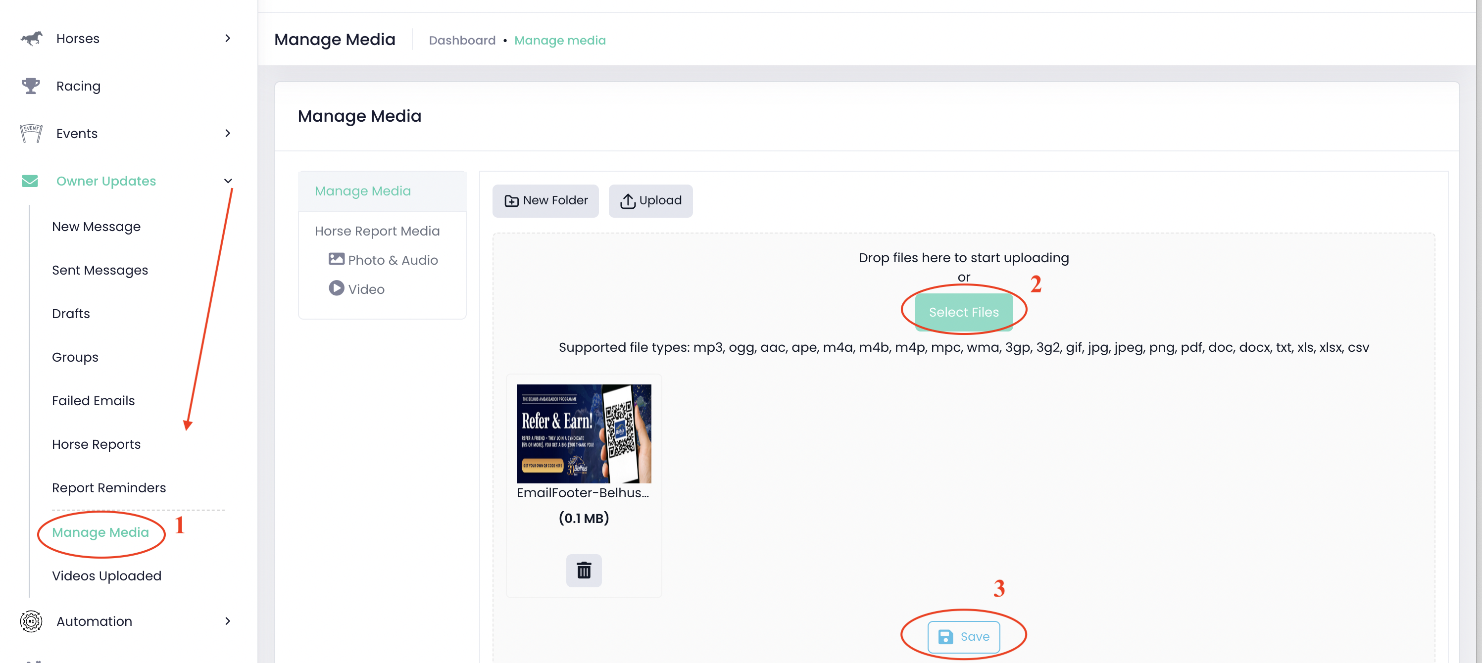1482x663 pixels.
Task: Expand the Automation menu chevron
Action: [228, 621]
